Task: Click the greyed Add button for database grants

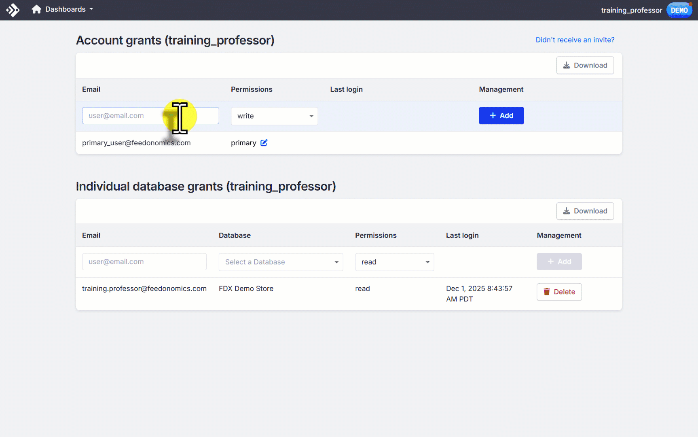Action: pyautogui.click(x=559, y=262)
